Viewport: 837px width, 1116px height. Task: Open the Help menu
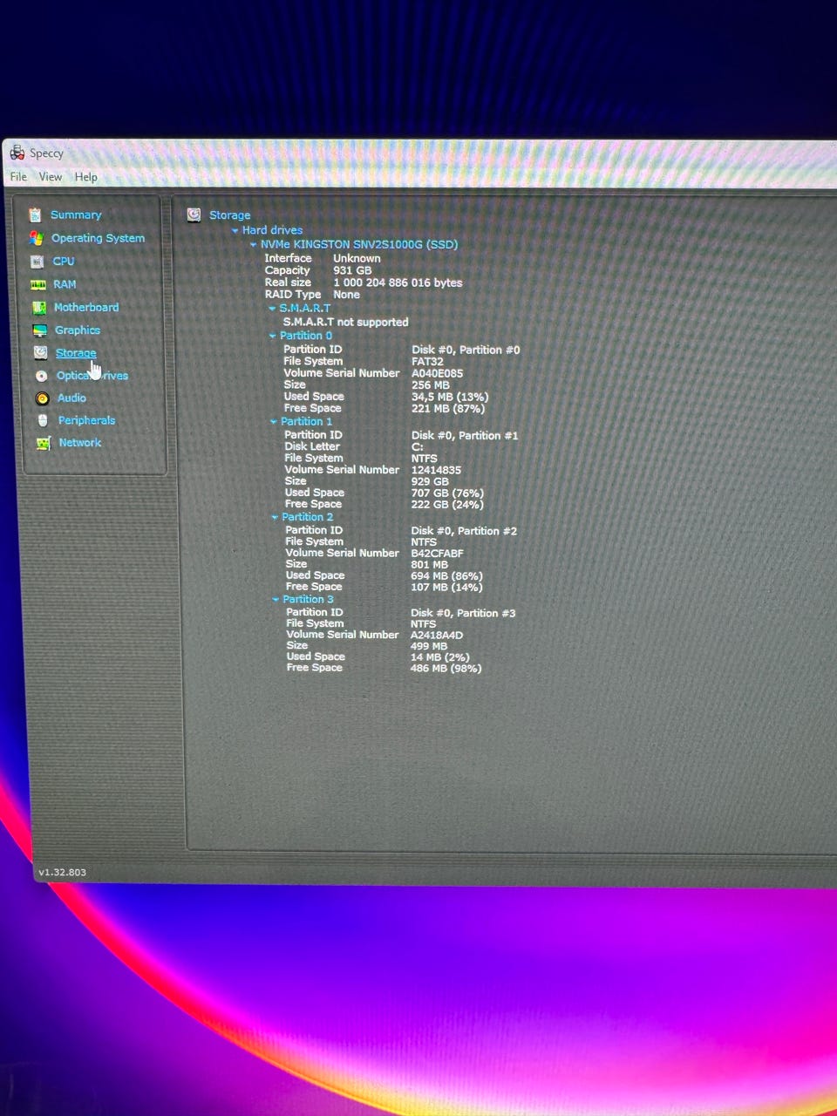point(85,177)
